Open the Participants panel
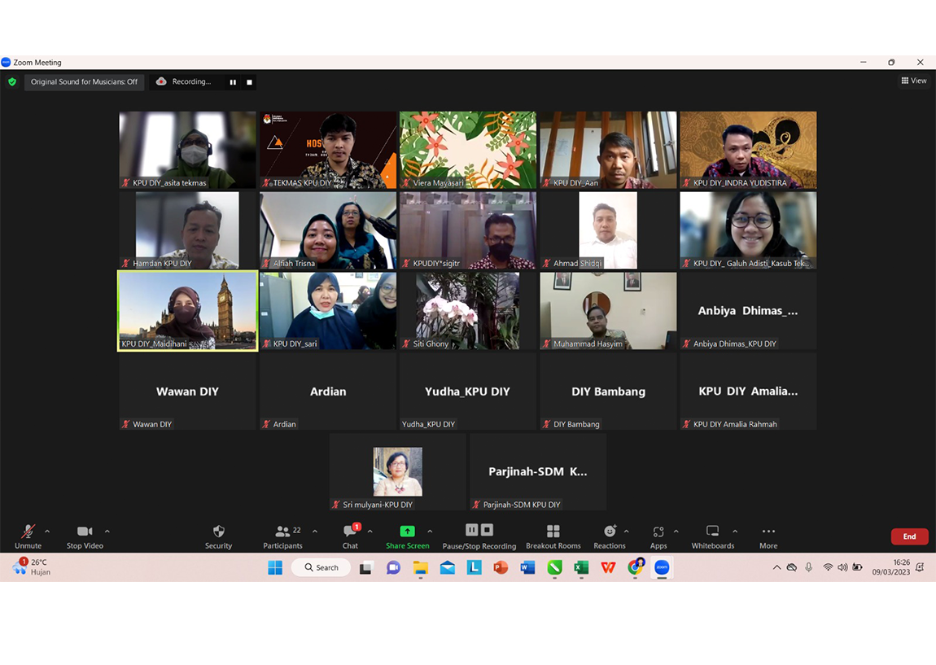The width and height of the screenshot is (936, 665). (283, 532)
